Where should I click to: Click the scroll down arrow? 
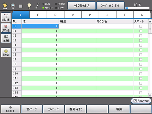point(150,95)
